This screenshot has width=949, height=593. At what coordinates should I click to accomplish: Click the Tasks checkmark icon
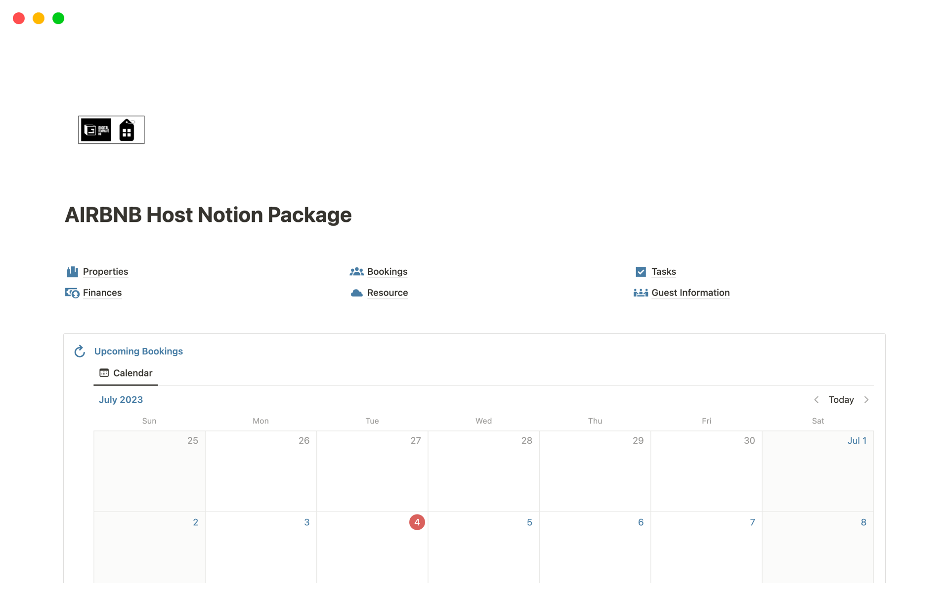coord(641,272)
